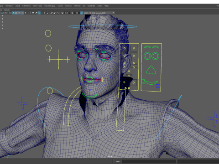Image resolution: width=219 pixels, height=164 pixels.
Task: Open the ACES view transform dropdown
Action: pyautogui.click(x=99, y=13)
